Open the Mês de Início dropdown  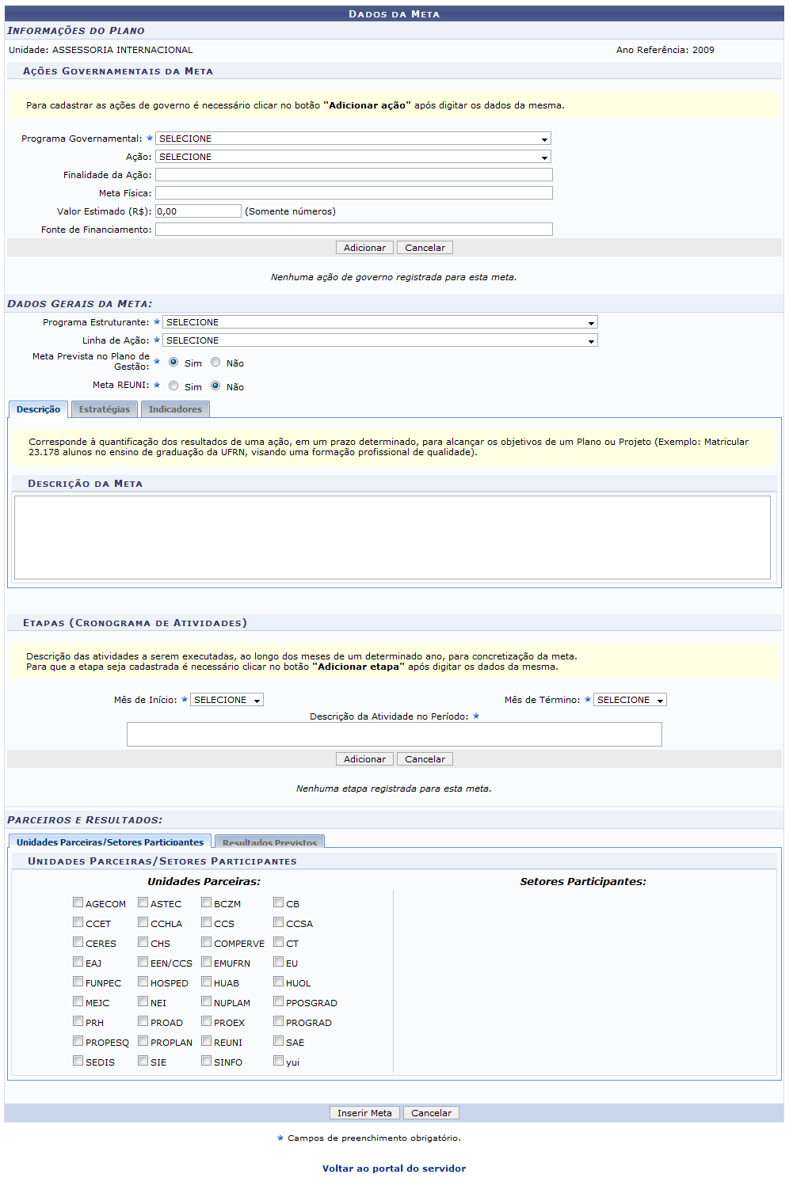click(x=227, y=700)
